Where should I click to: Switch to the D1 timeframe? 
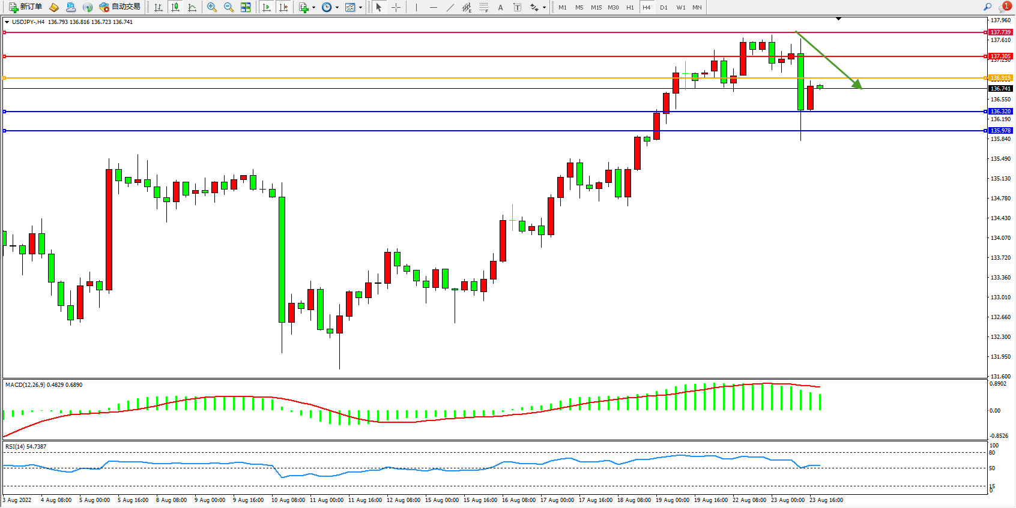tap(664, 7)
